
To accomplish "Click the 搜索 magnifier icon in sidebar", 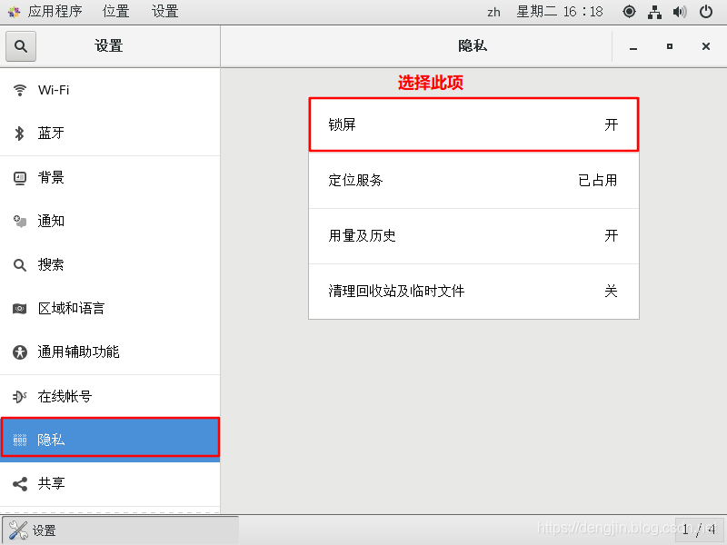I will coord(19,265).
